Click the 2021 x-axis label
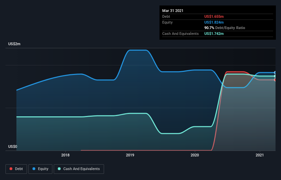The image size is (281, 180). 260,155
